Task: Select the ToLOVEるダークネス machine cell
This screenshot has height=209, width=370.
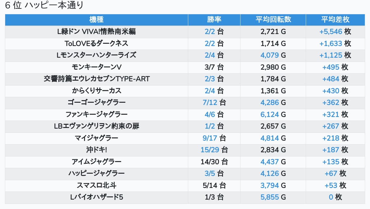Action: pos(96,44)
